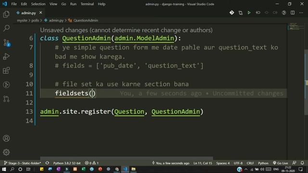Viewport: 308px width, 173px height.
Task: Open the Accounts menu icon
Action: click(6, 138)
